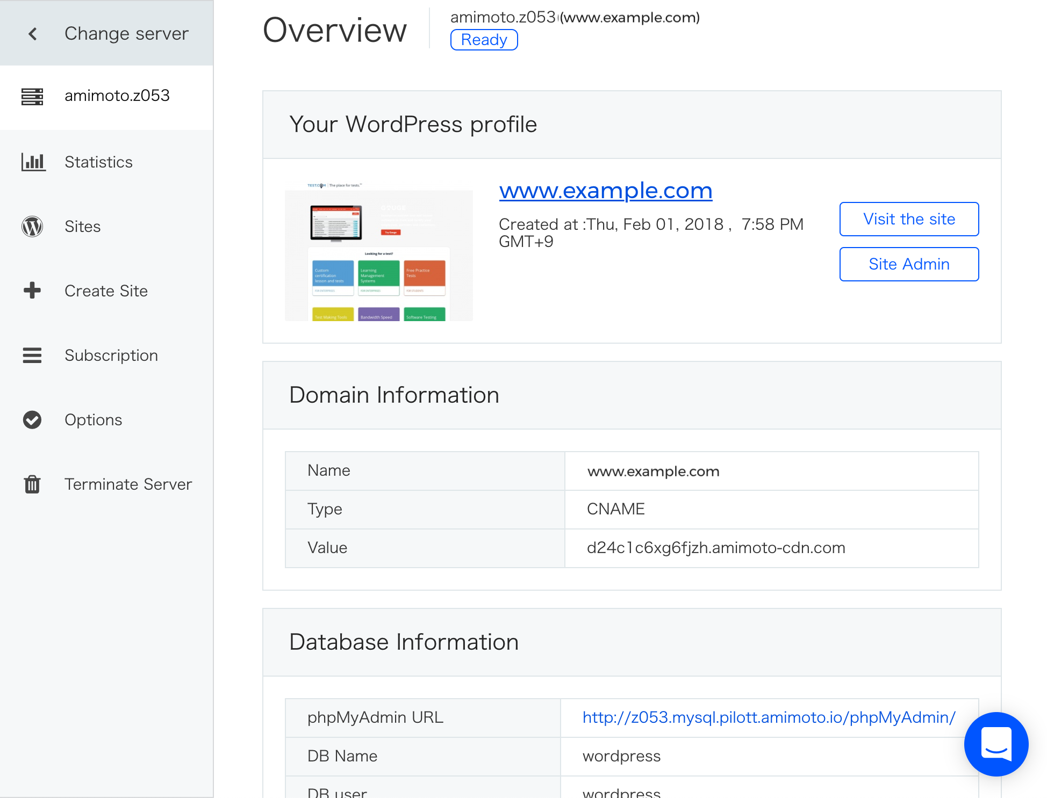Click the d24c1c6xg6fjzh.amimoto-cdn.com value

point(716,548)
